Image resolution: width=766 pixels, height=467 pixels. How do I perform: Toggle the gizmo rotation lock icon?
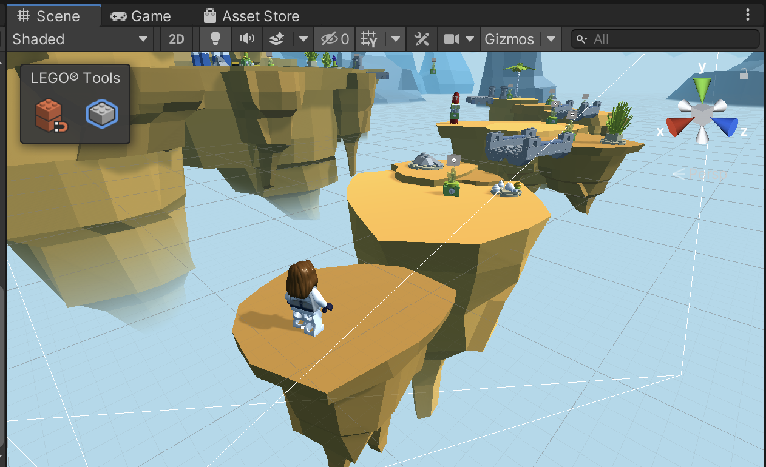744,74
